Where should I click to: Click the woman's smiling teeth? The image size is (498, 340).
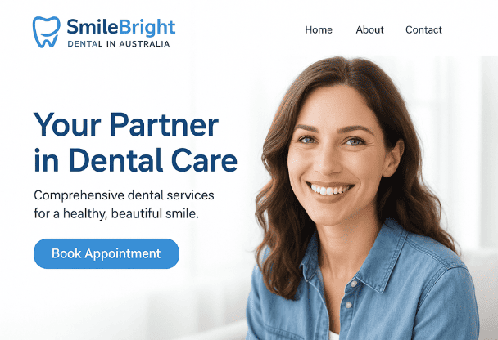point(329,190)
